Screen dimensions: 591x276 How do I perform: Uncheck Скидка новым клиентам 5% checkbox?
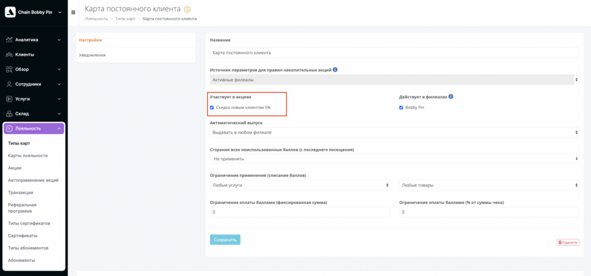coord(212,108)
